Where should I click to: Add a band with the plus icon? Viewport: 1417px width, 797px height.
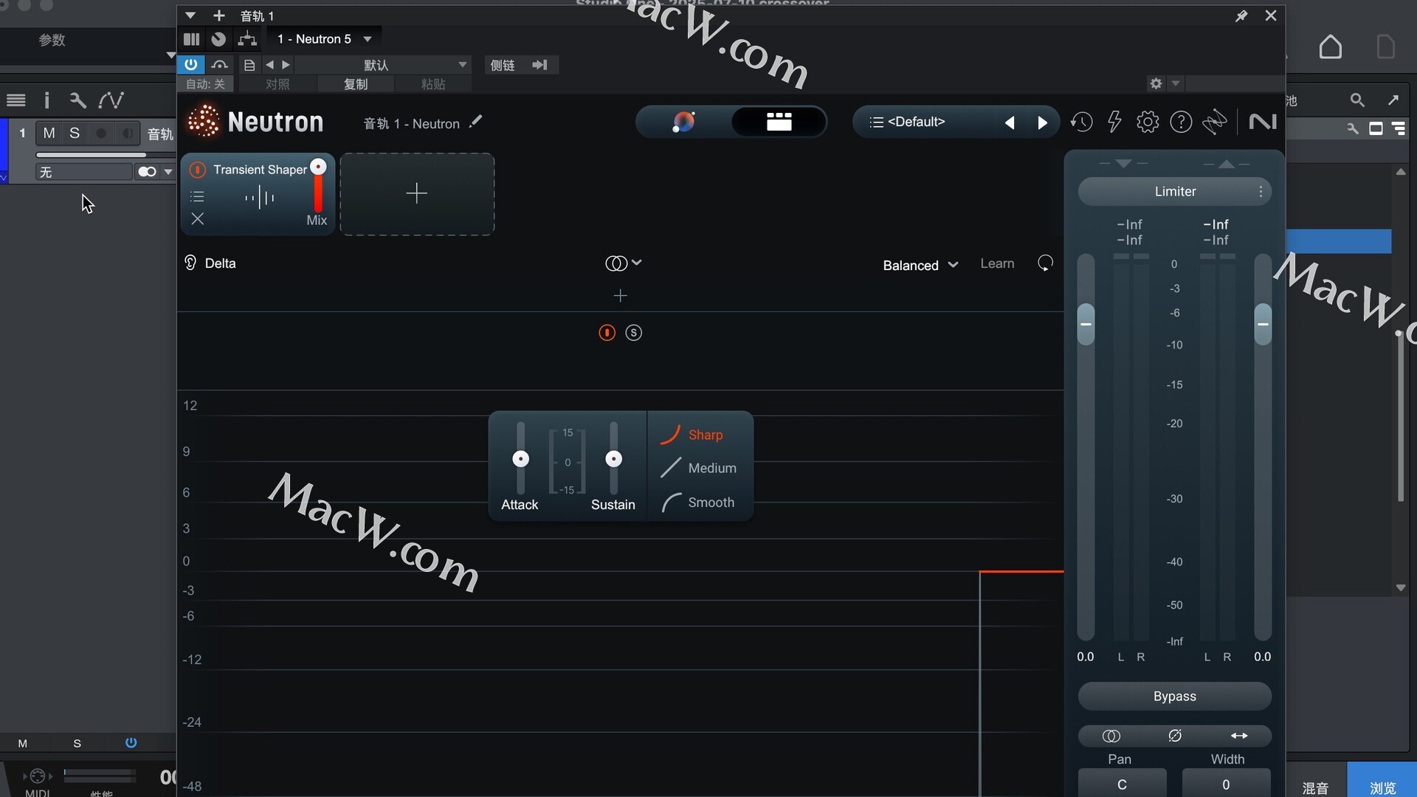coord(620,296)
